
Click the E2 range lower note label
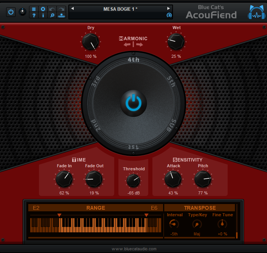(36, 208)
